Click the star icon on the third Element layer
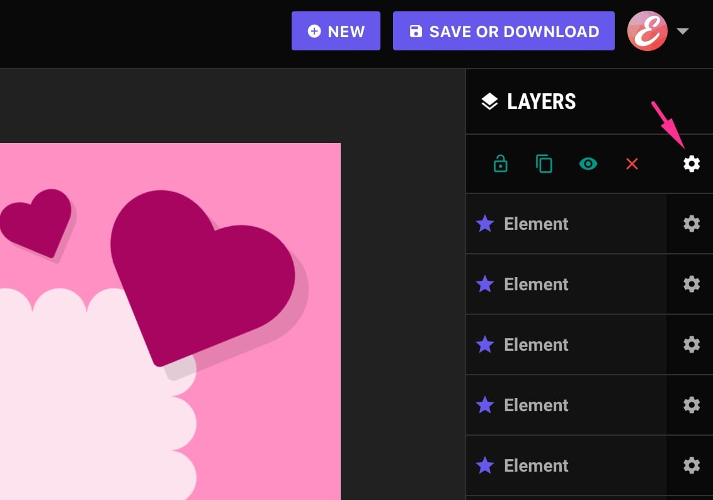713x500 pixels. tap(484, 344)
